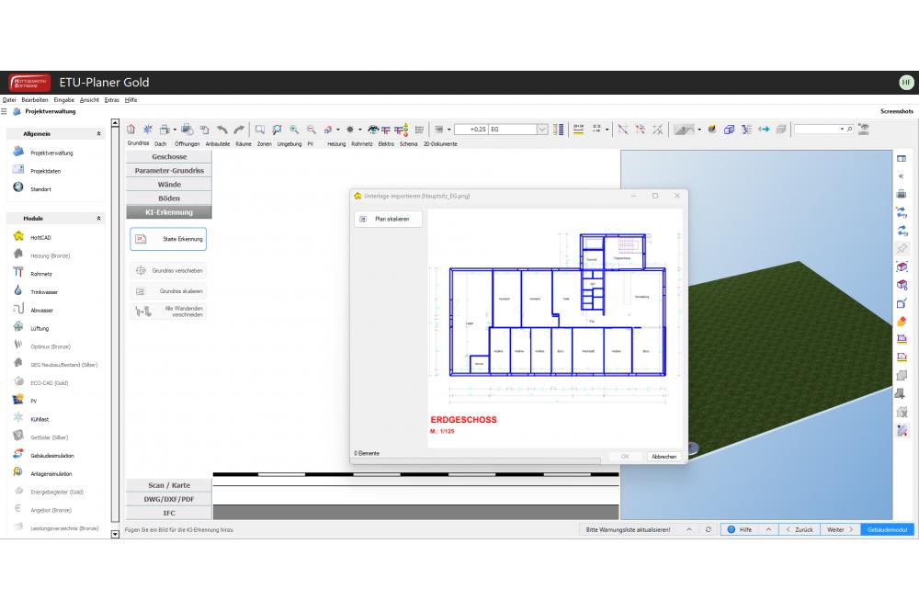This screenshot has width=919, height=612.
Task: Click the double chevron collapse icon on right
Action: pos(902,176)
